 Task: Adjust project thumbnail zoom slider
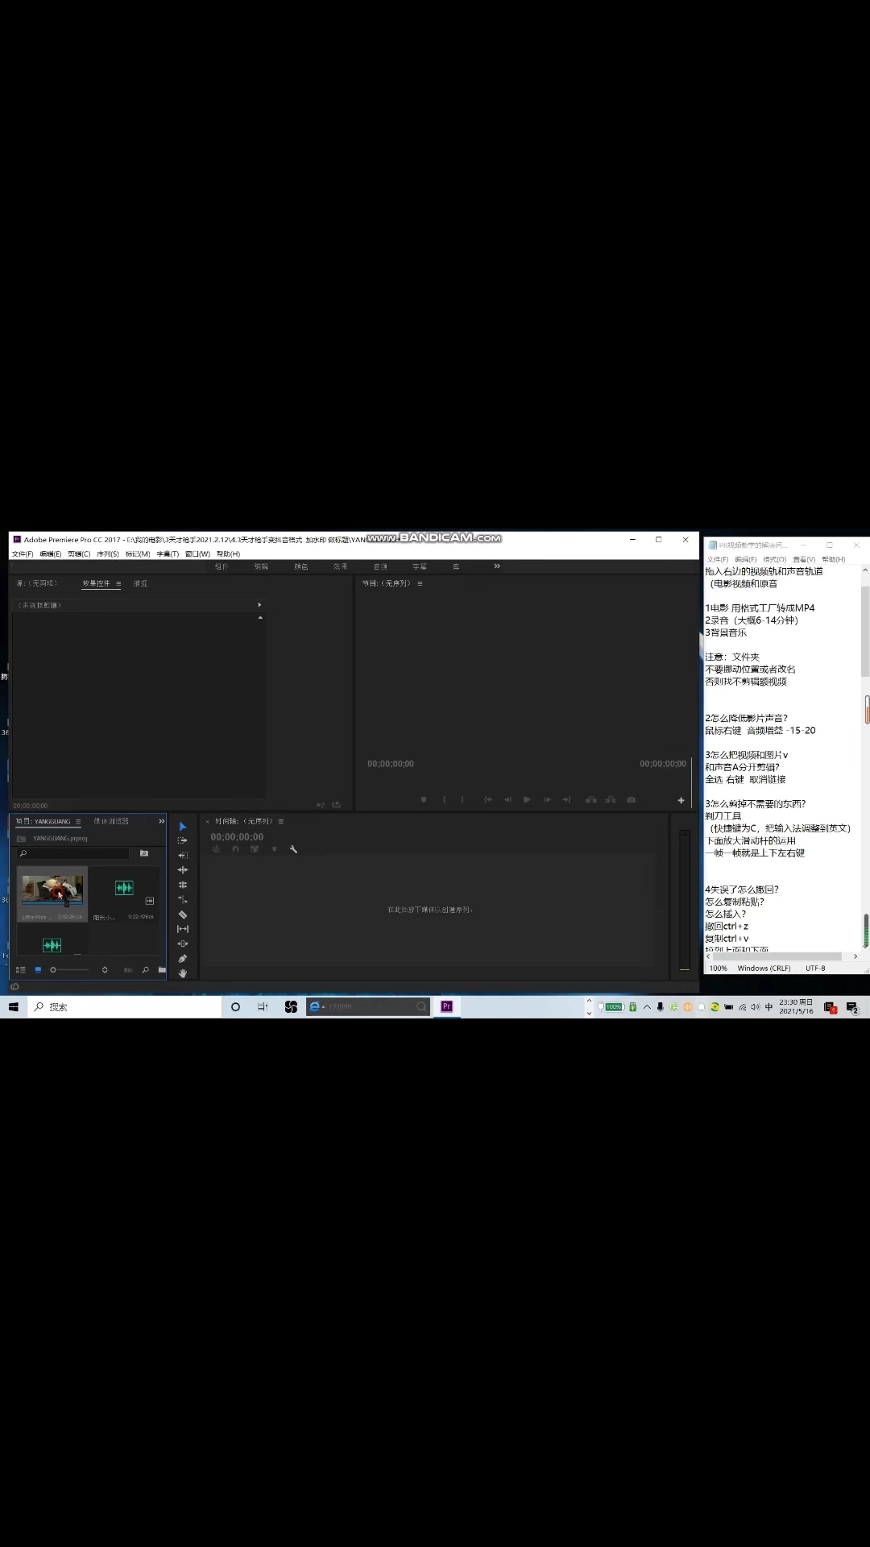tap(68, 970)
